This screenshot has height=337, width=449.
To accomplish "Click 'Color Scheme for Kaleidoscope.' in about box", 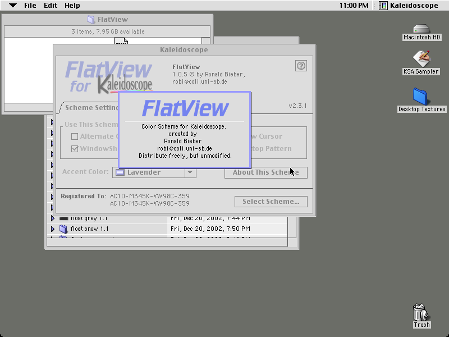I will tap(184, 126).
